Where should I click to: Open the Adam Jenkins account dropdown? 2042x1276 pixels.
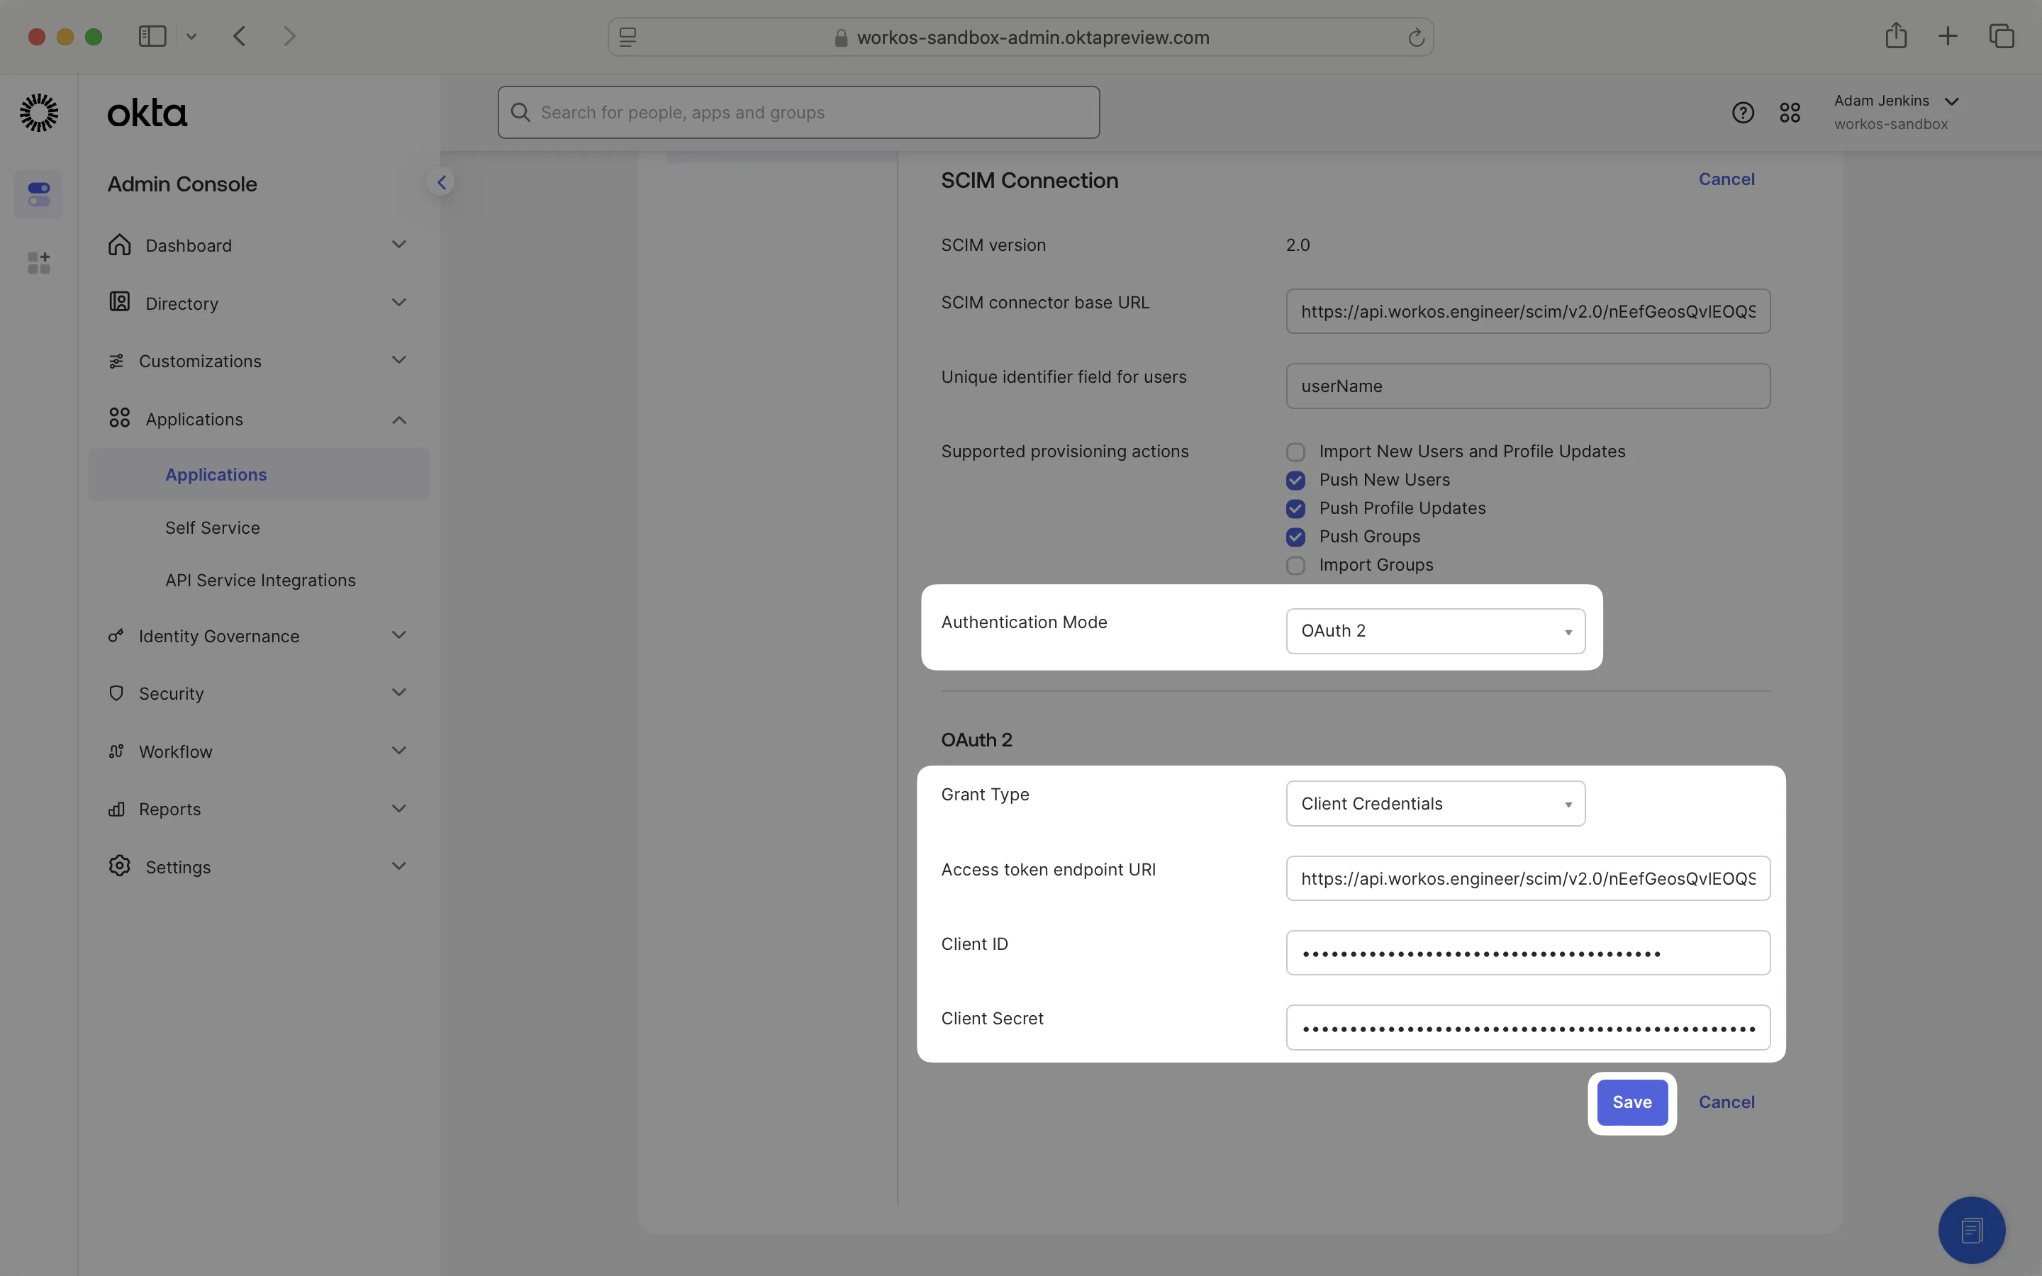(1896, 111)
